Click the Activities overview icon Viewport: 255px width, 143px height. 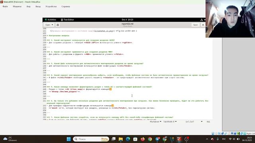(46, 20)
